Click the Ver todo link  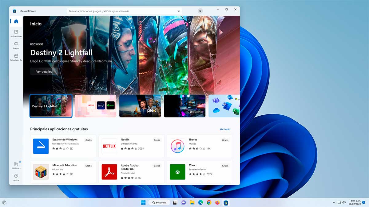point(225,129)
